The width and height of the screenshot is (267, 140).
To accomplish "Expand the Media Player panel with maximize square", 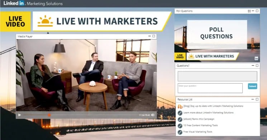I will [x=154, y=36].
